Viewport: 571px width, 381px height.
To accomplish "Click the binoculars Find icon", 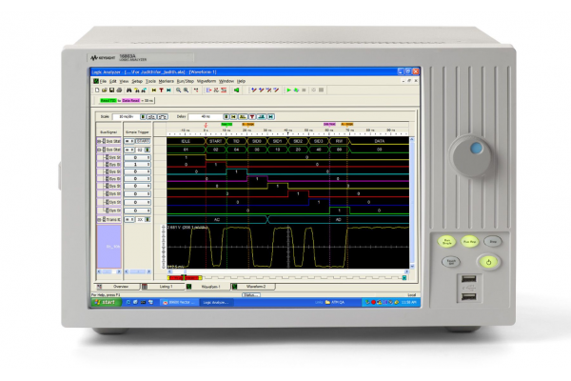I will coord(128,90).
